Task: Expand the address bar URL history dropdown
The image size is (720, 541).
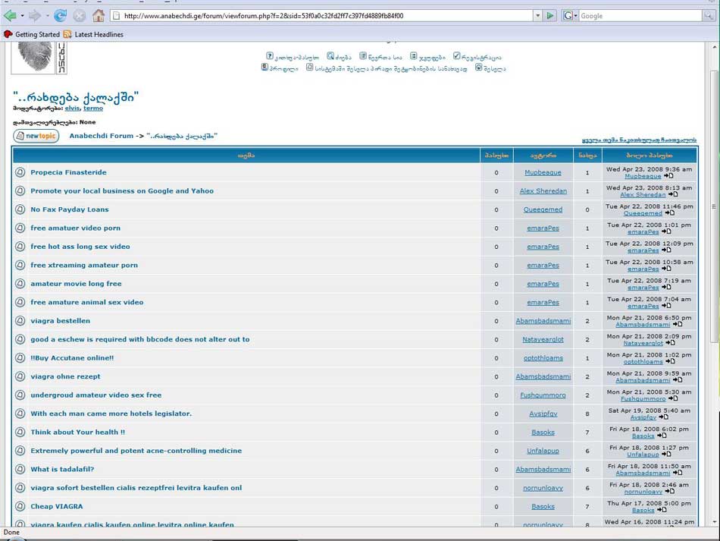Action: pyautogui.click(x=537, y=15)
